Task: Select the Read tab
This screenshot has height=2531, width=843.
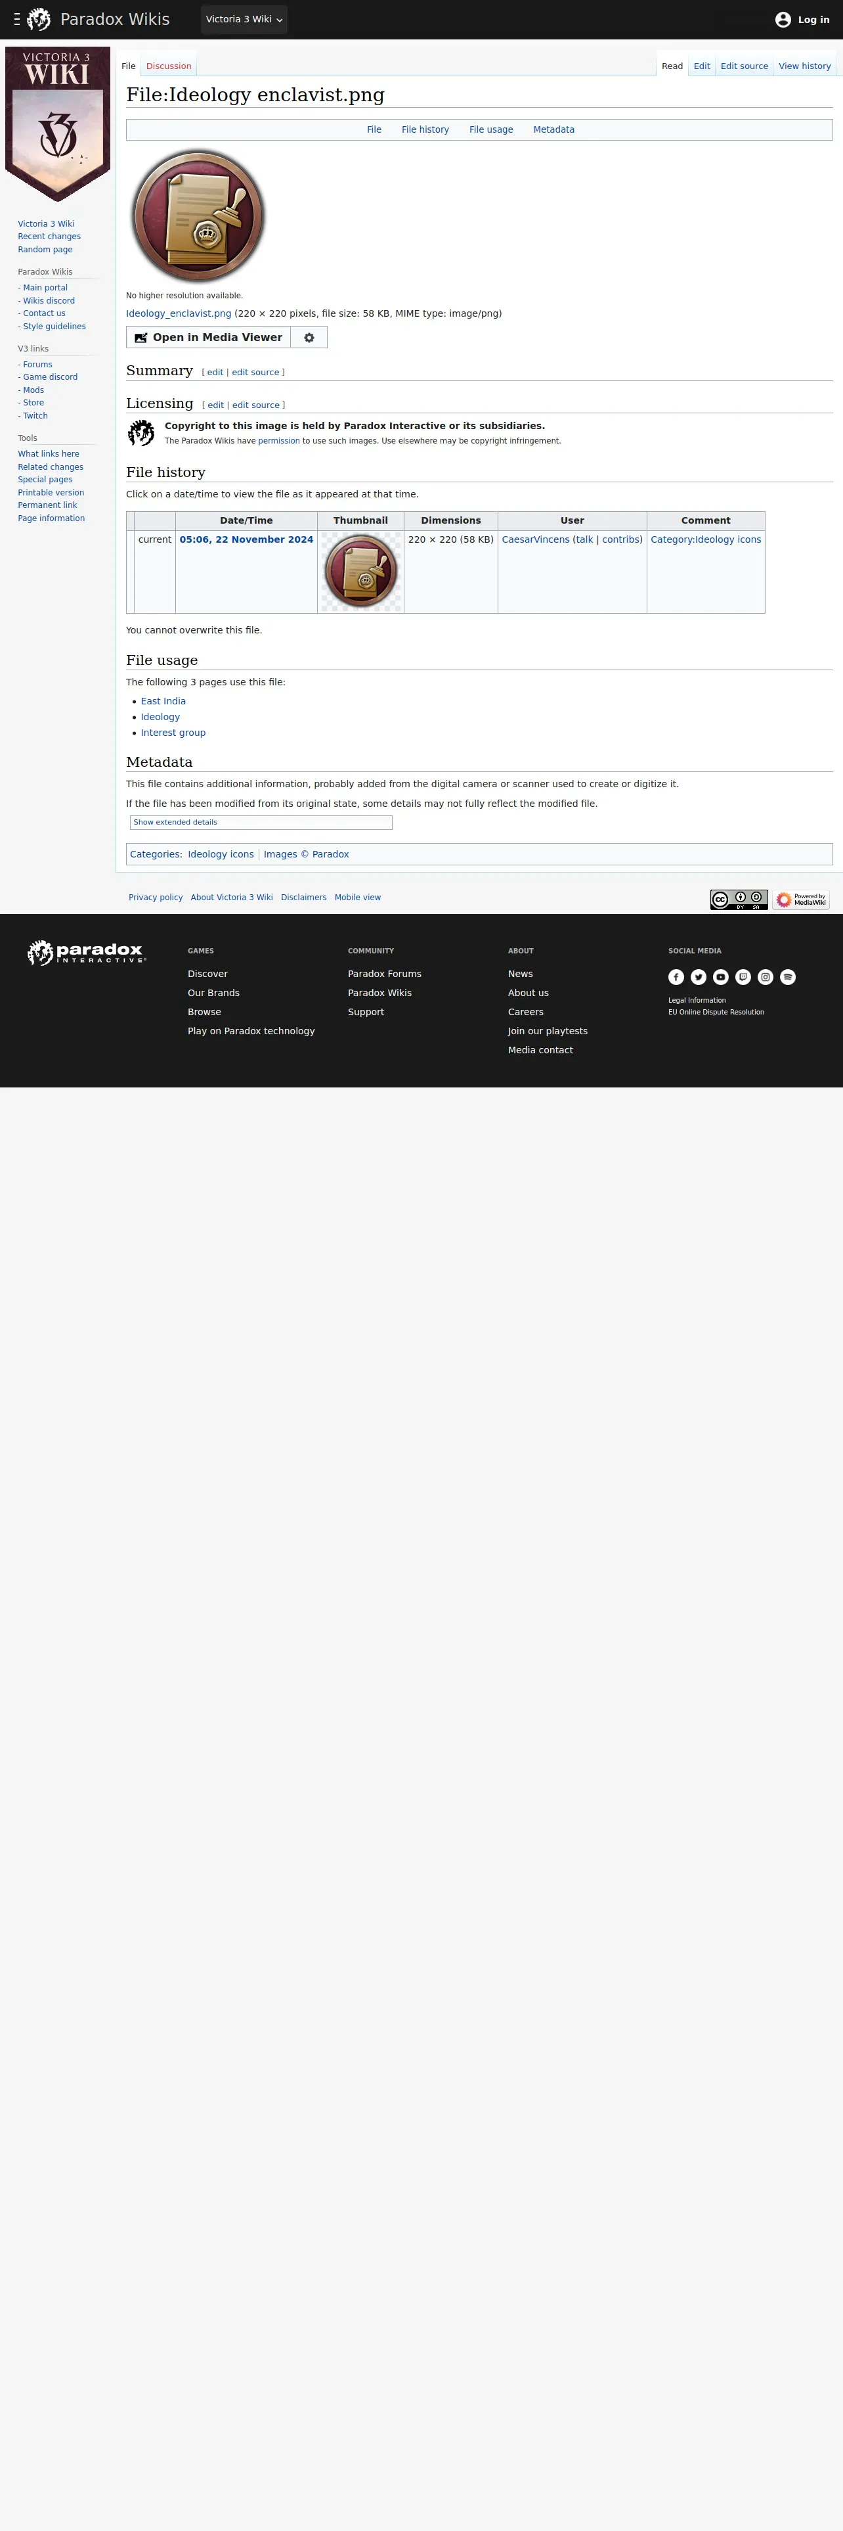Action: (x=672, y=66)
